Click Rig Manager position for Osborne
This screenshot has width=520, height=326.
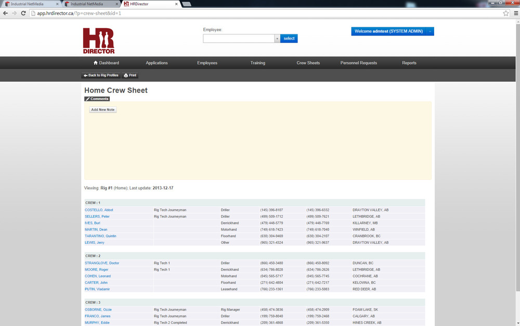click(230, 309)
